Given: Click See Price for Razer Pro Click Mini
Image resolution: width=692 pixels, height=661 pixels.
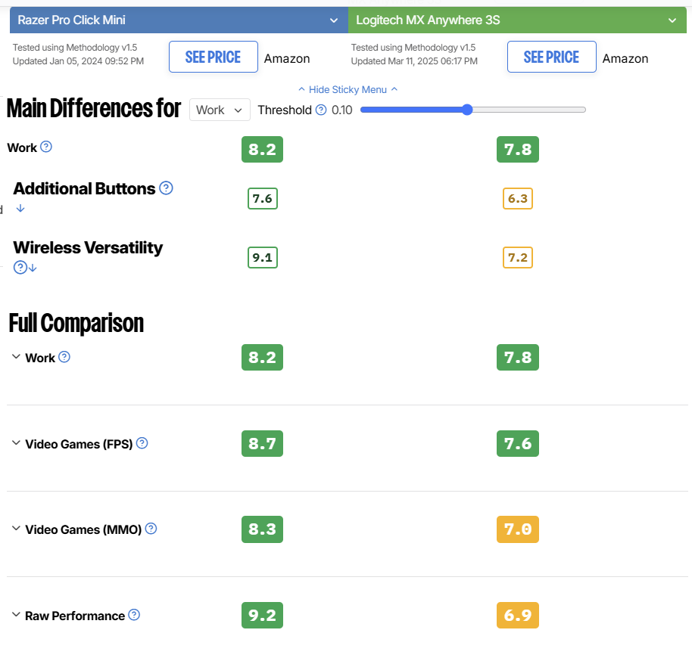Looking at the screenshot, I should pos(214,57).
